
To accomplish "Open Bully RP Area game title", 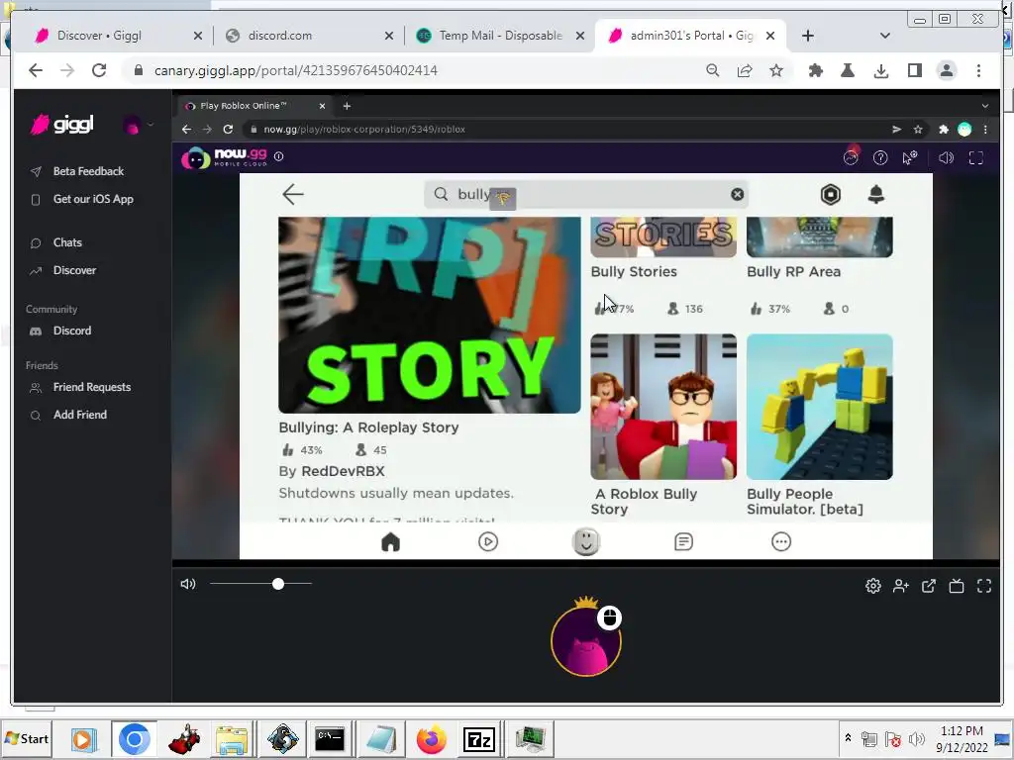I will [x=793, y=271].
